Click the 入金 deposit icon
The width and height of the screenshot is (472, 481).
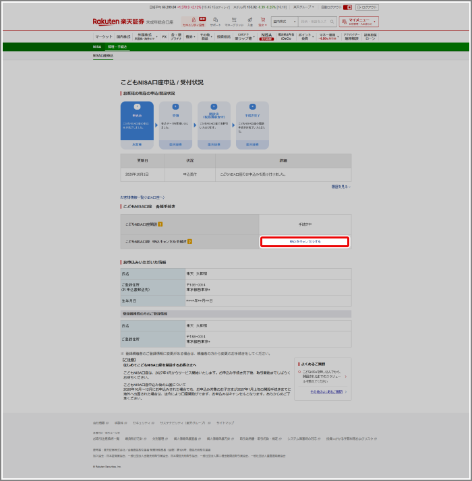coord(250,20)
